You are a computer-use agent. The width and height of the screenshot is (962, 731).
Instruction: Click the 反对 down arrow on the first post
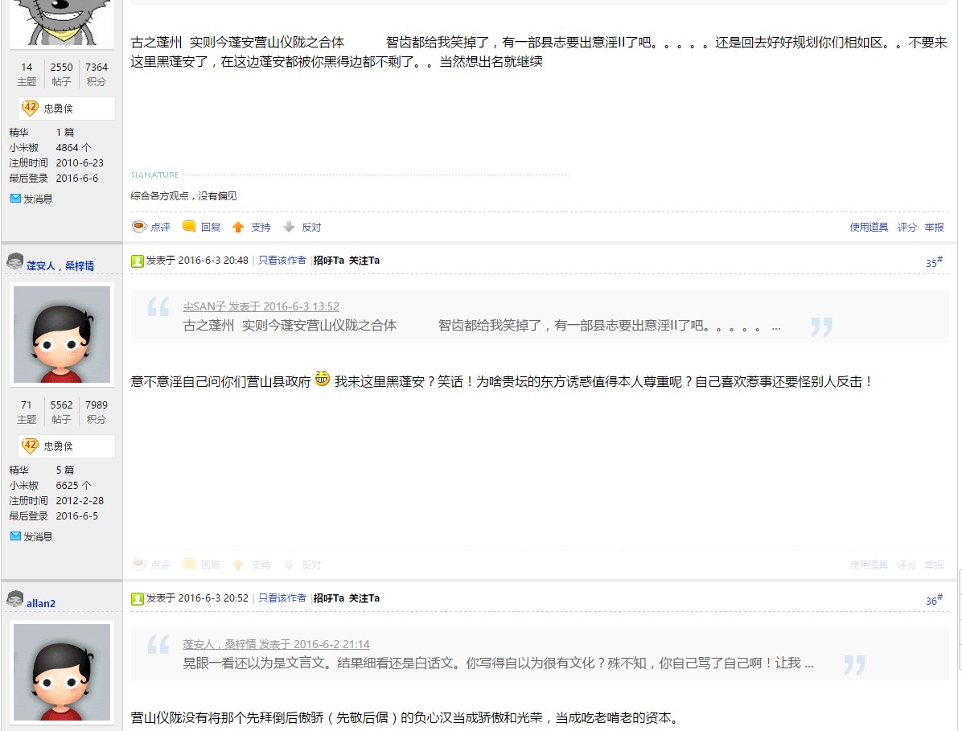click(288, 227)
